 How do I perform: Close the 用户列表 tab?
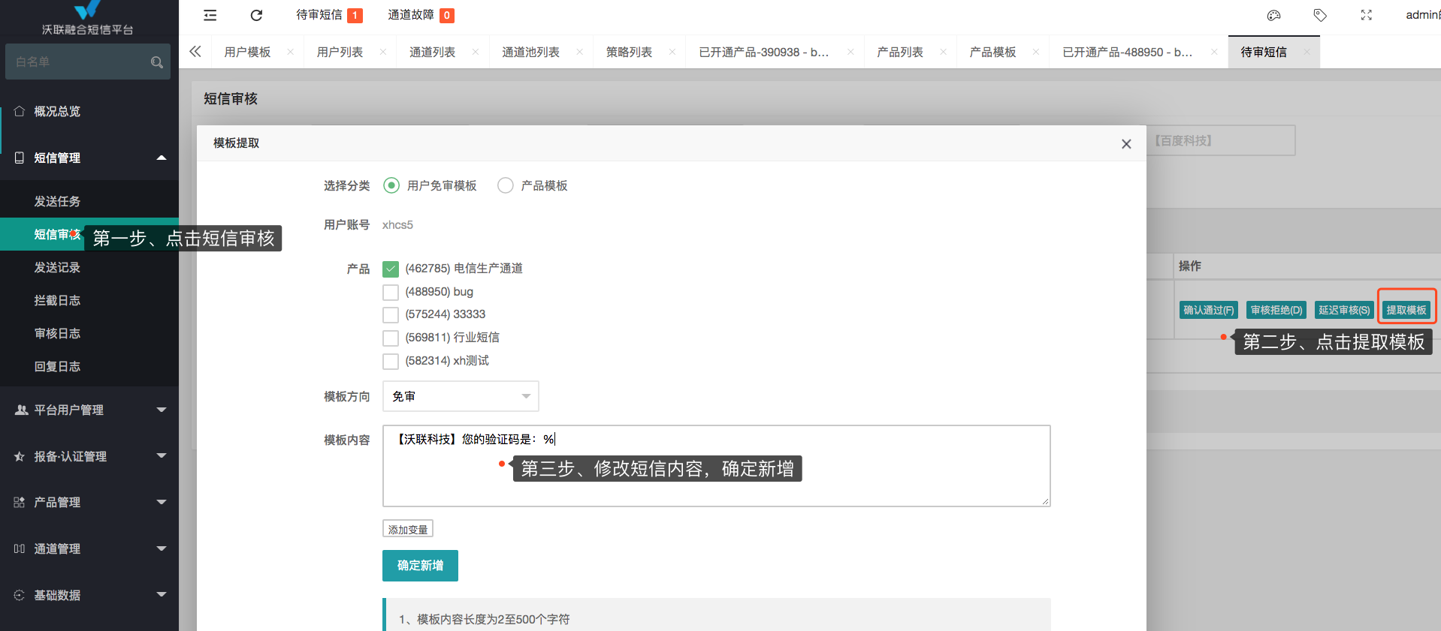pyautogui.click(x=382, y=52)
